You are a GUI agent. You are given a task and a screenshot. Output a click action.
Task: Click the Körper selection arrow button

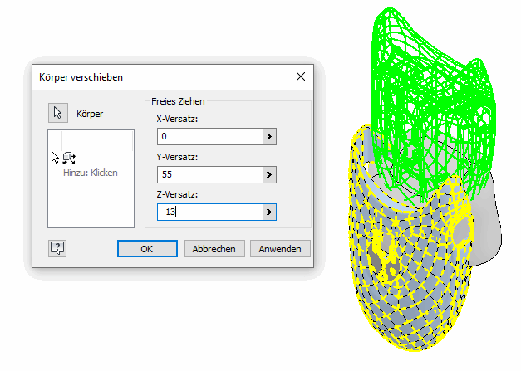coord(57,114)
